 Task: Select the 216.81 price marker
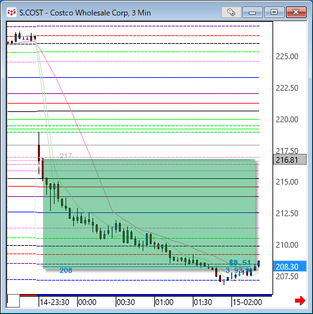[290, 160]
